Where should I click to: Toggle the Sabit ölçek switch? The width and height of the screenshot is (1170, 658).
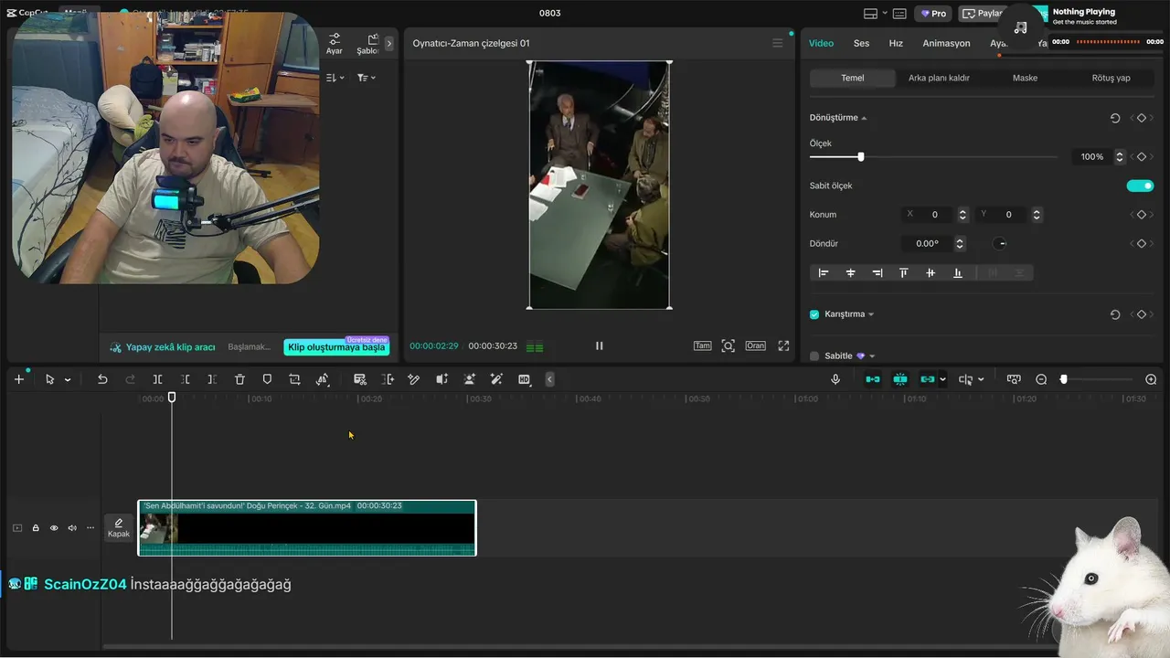(1140, 186)
